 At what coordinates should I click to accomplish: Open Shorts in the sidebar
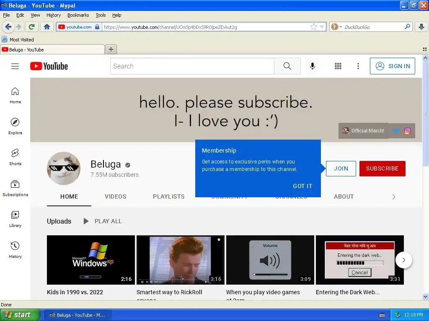tap(15, 157)
